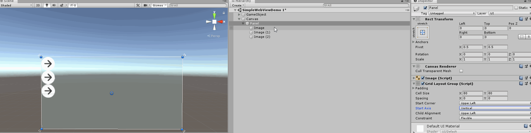Toggle scene effects with the skybox icon

61,5
